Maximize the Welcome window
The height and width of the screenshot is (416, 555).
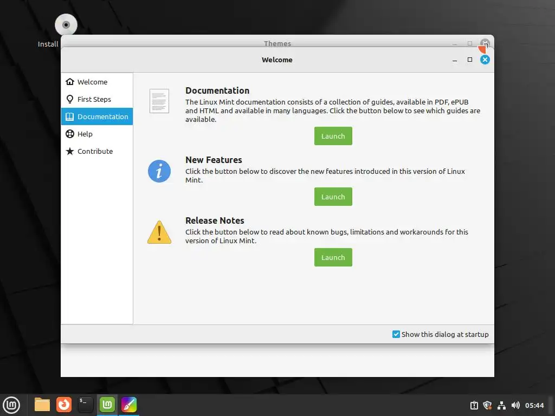point(470,60)
